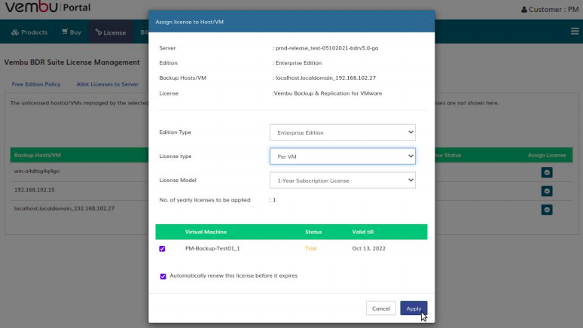The height and width of the screenshot is (328, 583).
Task: Click the Vembu Portal logo
Action: pos(47,7)
